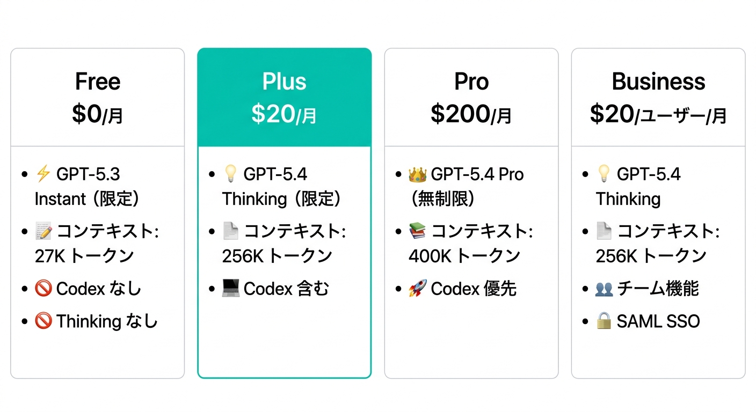Click the memo icon beside 27K トークン
Viewport: 756px width, 412px height.
(43, 232)
